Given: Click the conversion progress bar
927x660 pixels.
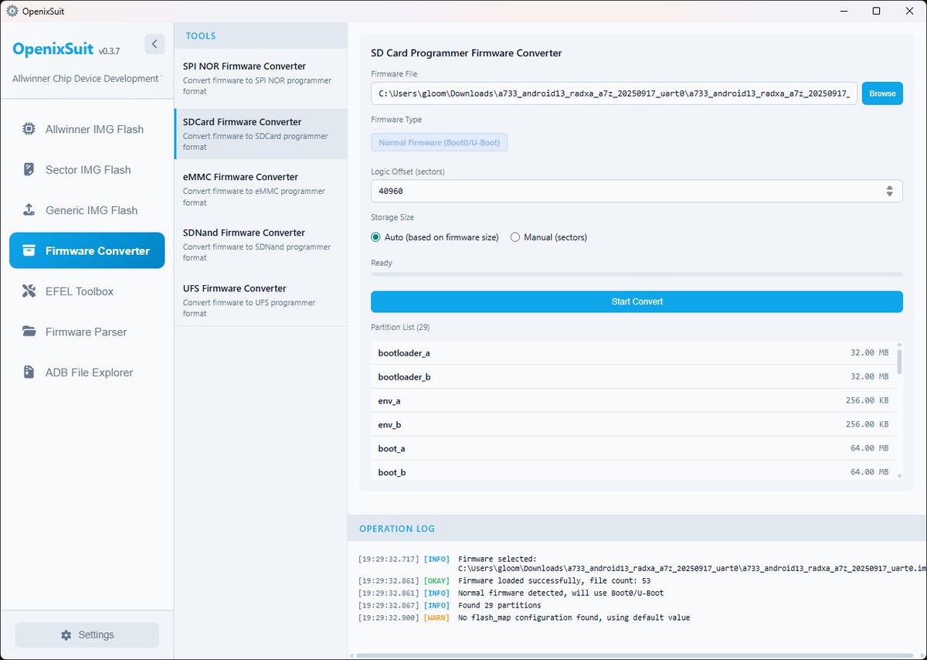Looking at the screenshot, I should tap(637, 274).
